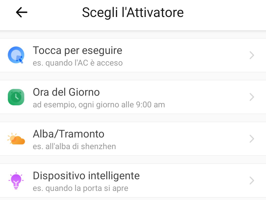Screen dimensions: 266x200
Task: Click subtitle about ogni giorno alle 9:00 am
Action: 99,105
